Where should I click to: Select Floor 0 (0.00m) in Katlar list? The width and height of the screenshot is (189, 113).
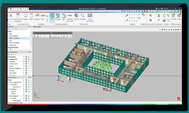tap(14, 43)
